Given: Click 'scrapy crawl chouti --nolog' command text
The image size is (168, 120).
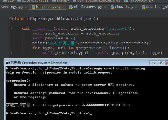Looking at the screenshot, I should tap(117, 68).
